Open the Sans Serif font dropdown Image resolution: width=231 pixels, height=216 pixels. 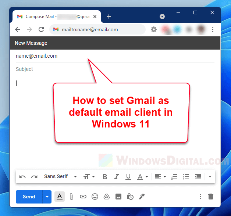(61, 176)
